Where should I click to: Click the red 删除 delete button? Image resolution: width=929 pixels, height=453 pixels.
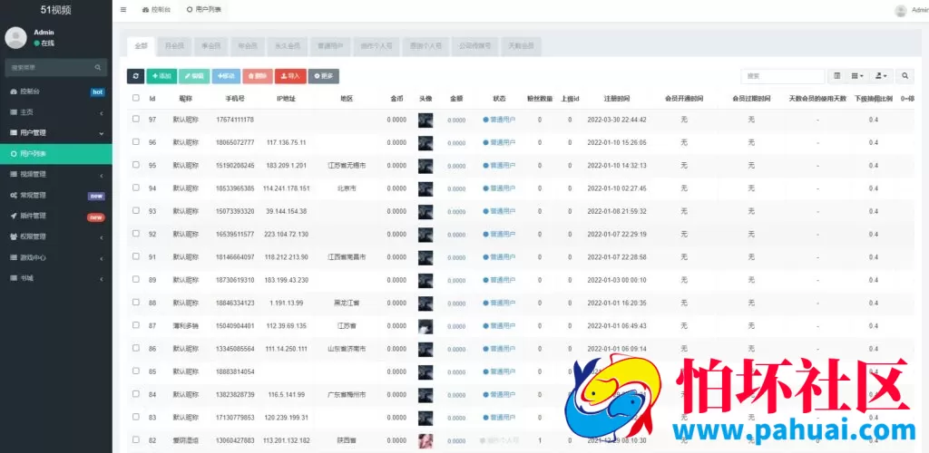pyautogui.click(x=258, y=76)
